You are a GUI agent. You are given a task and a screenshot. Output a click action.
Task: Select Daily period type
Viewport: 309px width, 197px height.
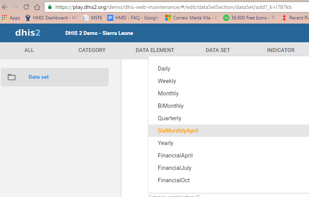229,69
